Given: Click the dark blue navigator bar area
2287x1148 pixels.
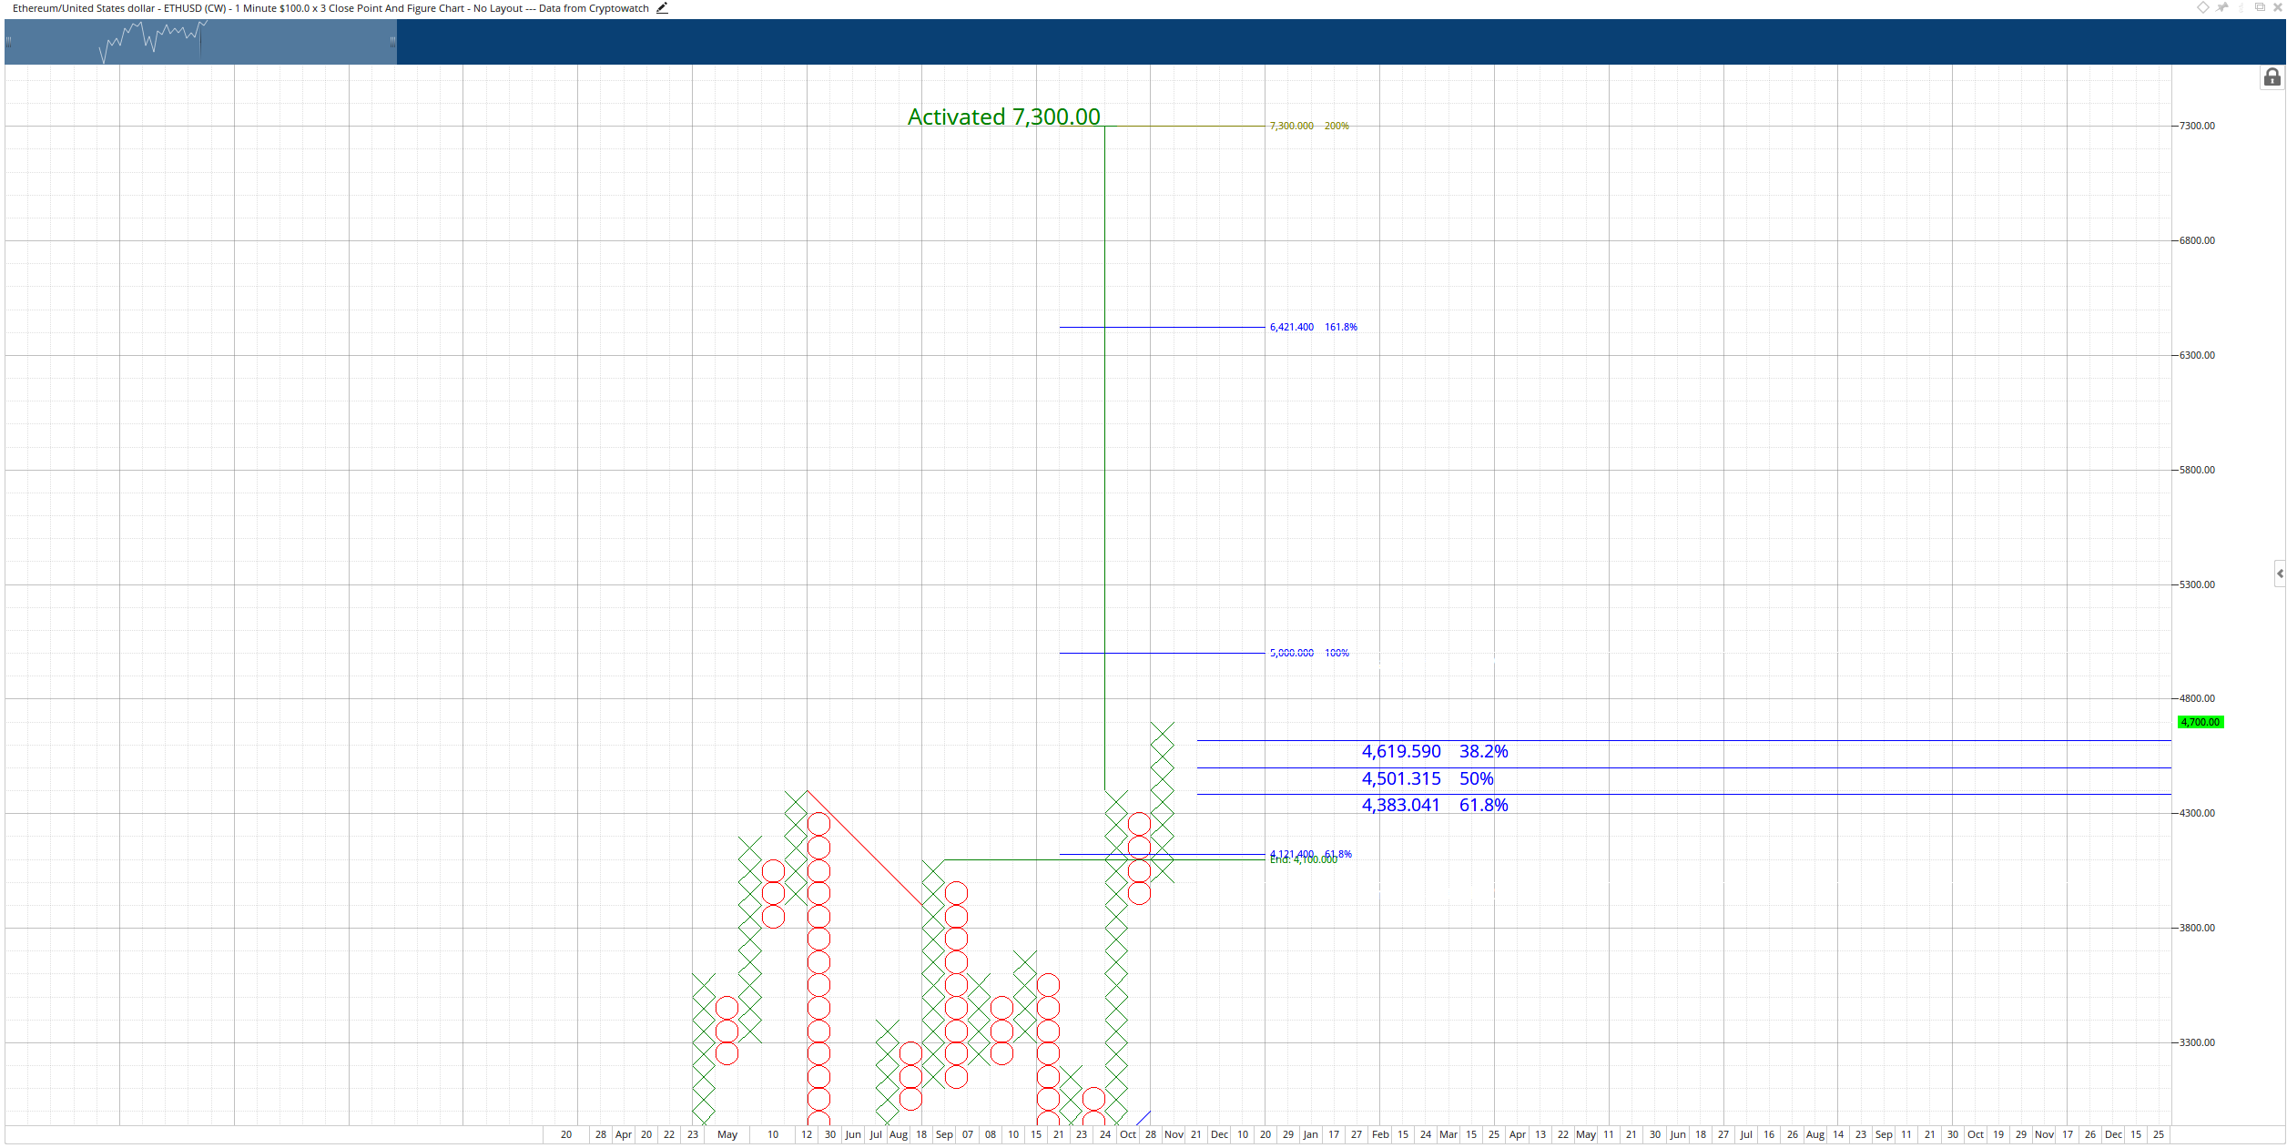Looking at the screenshot, I should [1340, 42].
